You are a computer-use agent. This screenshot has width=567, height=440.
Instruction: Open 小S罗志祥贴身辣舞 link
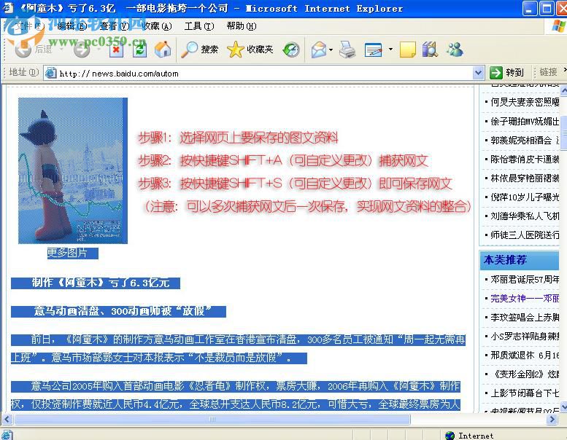point(525,337)
